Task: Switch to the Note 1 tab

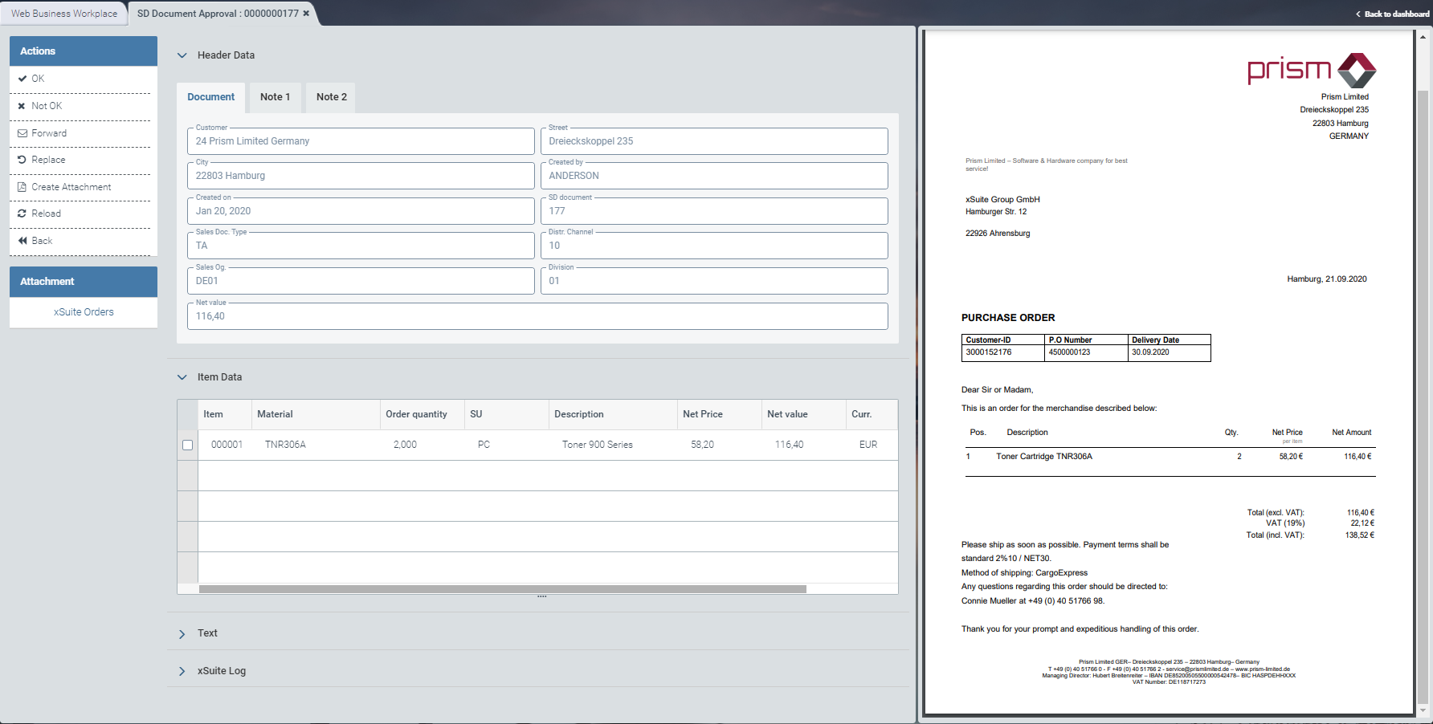Action: tap(275, 97)
